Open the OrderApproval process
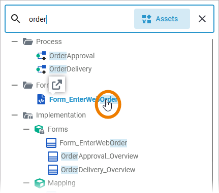 (72, 56)
